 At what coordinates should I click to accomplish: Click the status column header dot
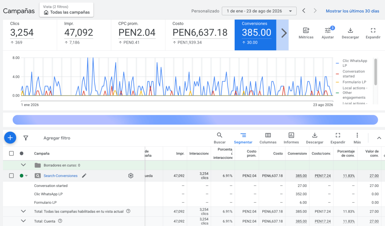21,153
